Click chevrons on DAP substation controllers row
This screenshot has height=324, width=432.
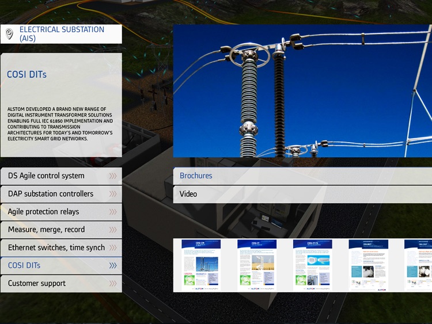[113, 194]
